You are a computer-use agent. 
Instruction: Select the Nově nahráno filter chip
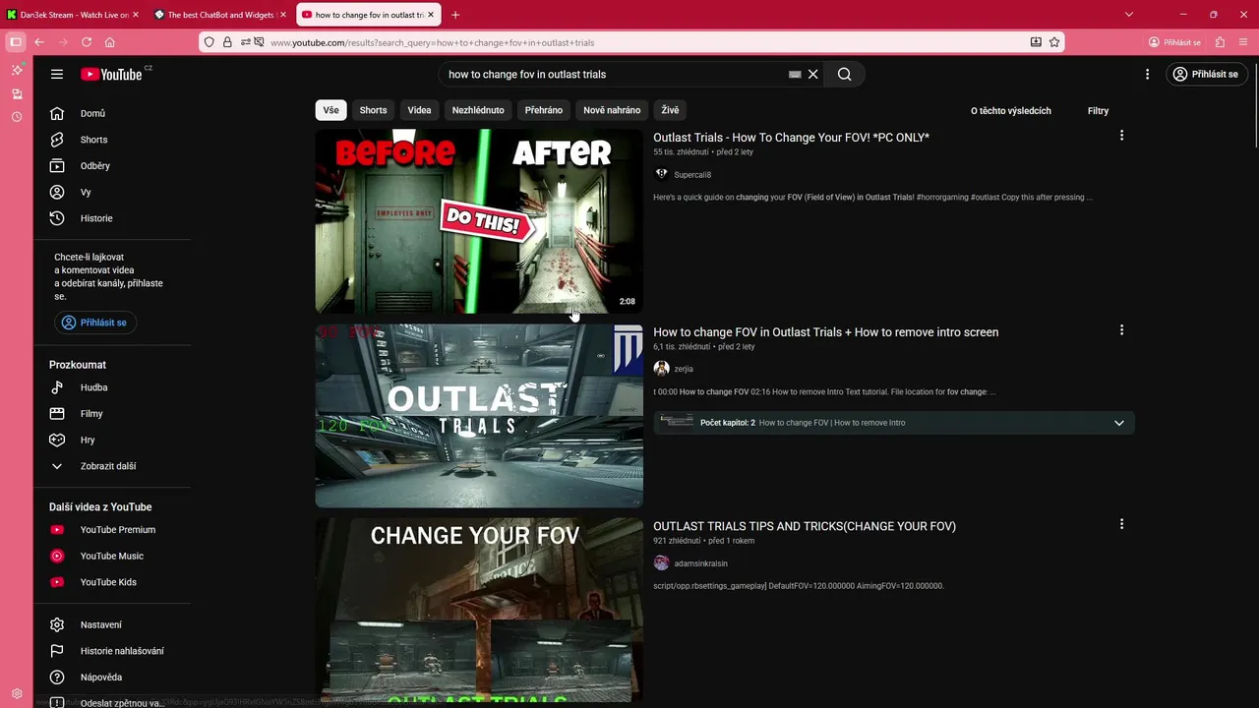point(612,110)
